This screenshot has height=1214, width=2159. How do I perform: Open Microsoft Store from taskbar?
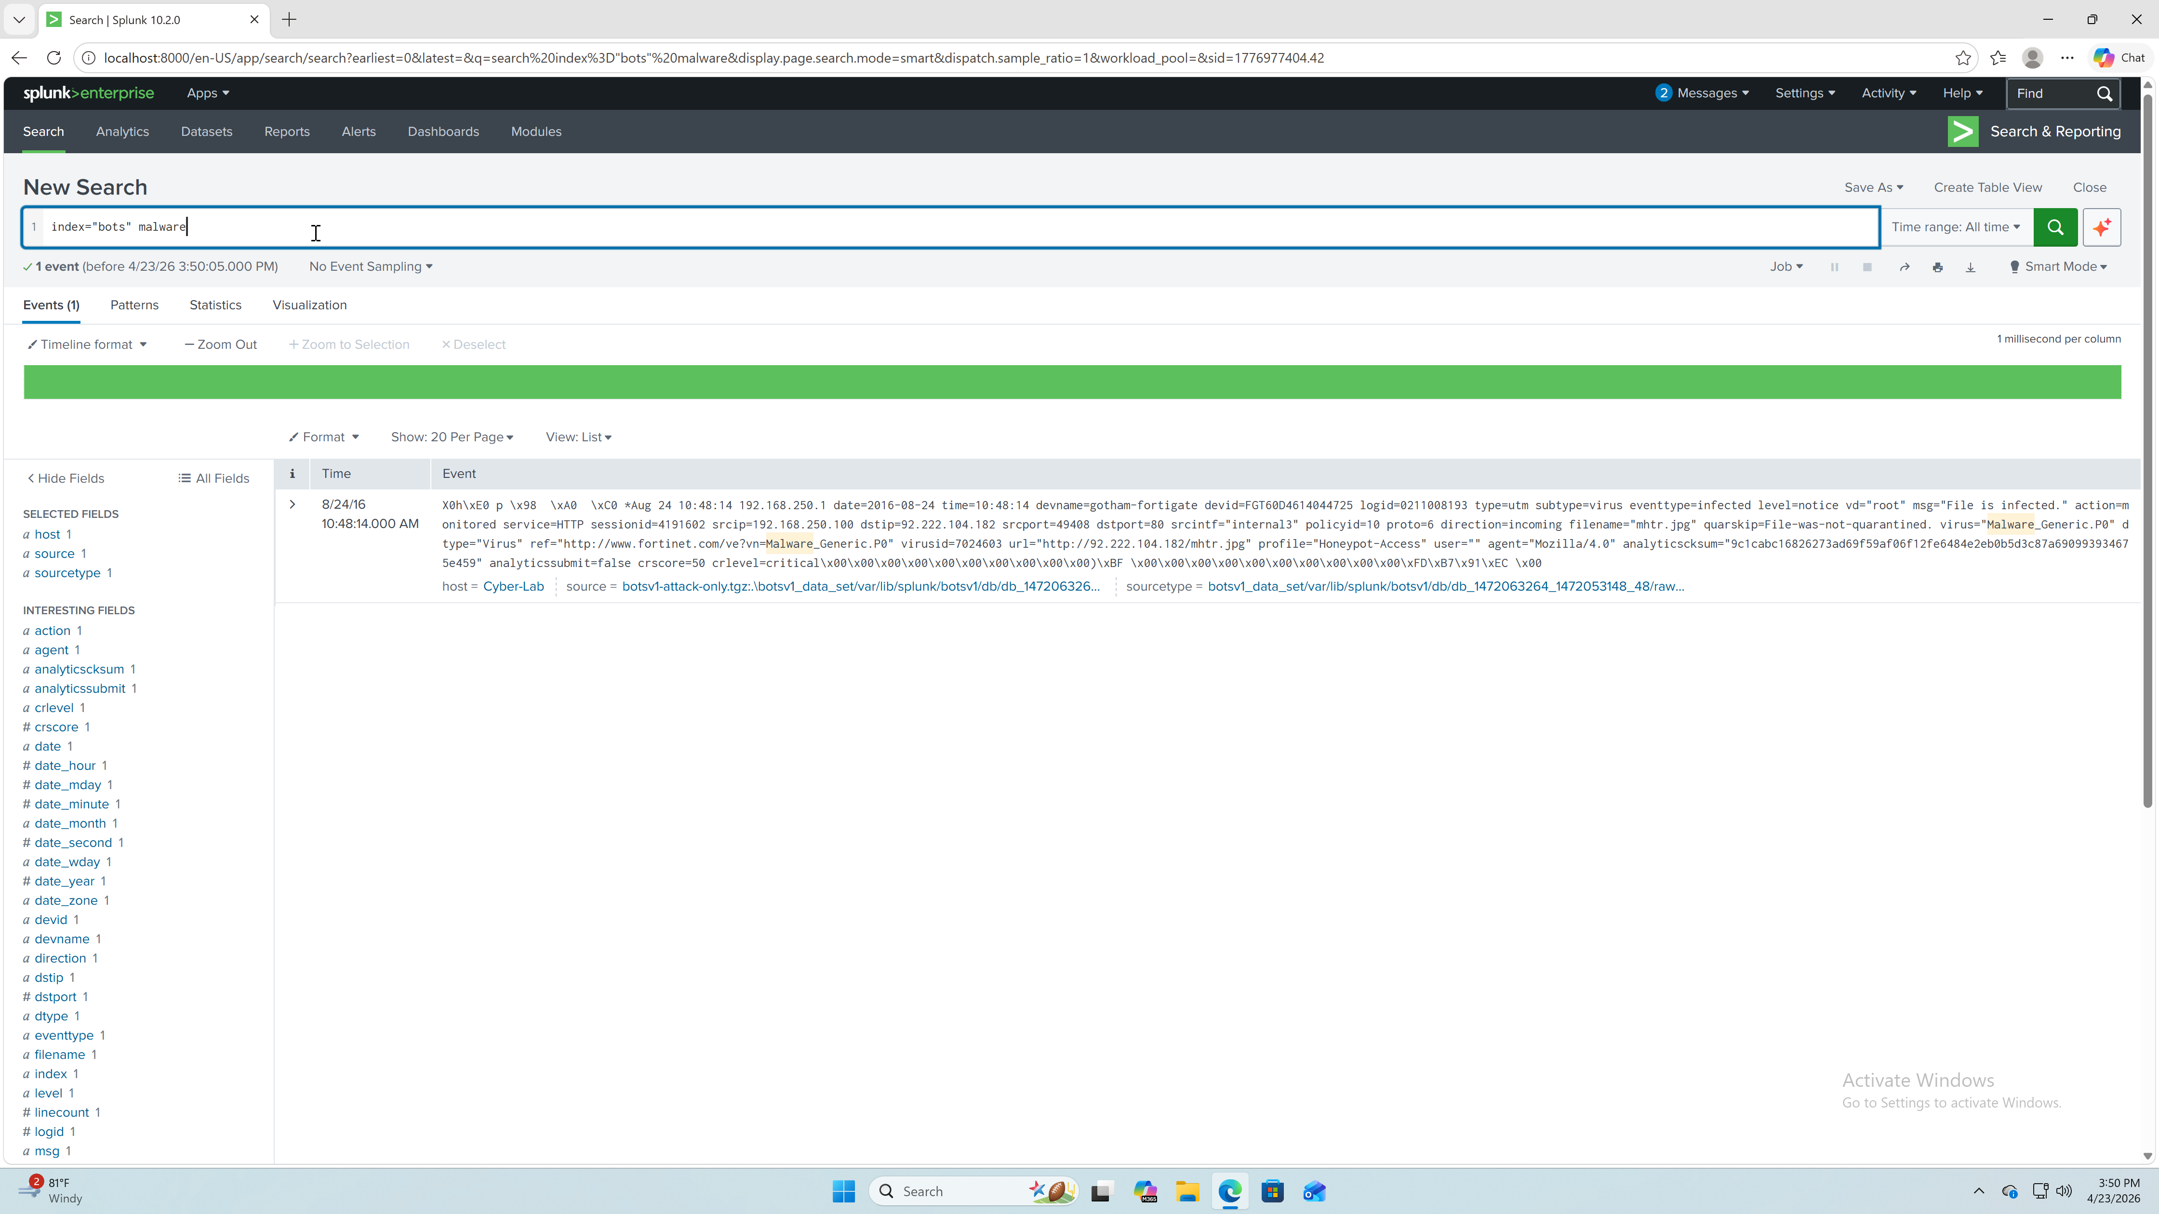[x=1272, y=1191]
